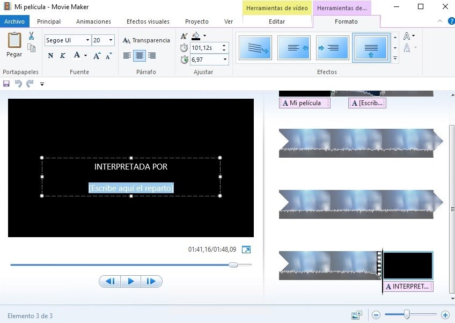Screen dimensions: 455x323
Task: Select the Formato tab
Action: point(346,22)
